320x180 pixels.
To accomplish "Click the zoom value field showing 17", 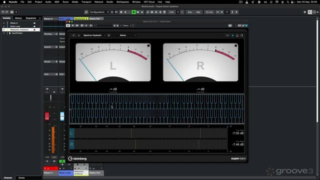I will click(227, 12).
